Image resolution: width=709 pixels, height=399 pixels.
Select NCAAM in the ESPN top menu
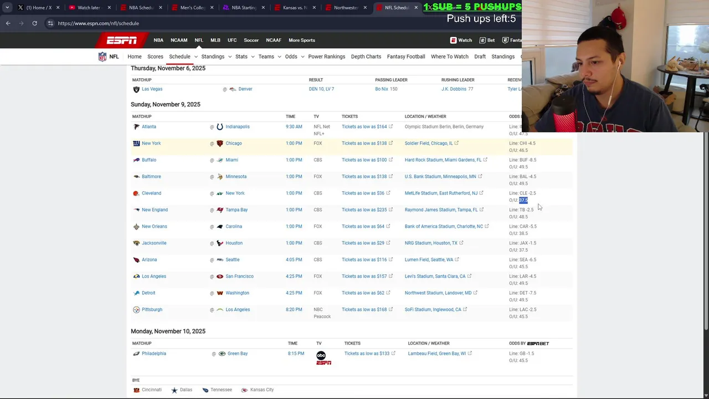[179, 40]
